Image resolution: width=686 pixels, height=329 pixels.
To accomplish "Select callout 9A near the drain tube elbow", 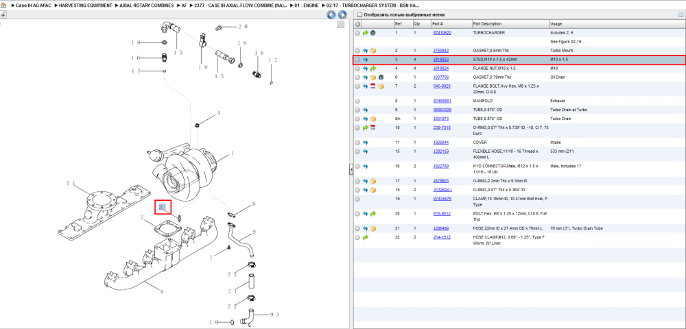I will coord(274,314).
